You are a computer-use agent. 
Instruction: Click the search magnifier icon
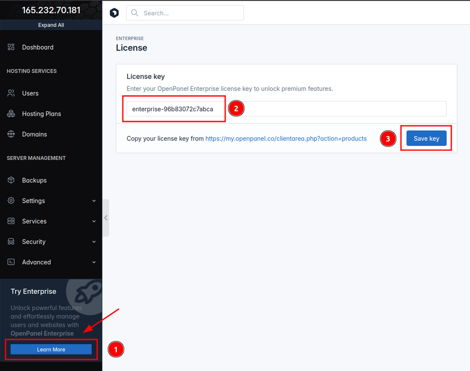[135, 13]
